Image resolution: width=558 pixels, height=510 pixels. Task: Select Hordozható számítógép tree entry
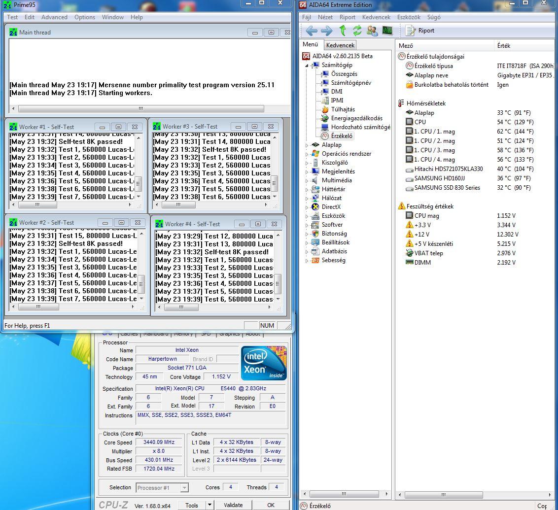tap(360, 127)
